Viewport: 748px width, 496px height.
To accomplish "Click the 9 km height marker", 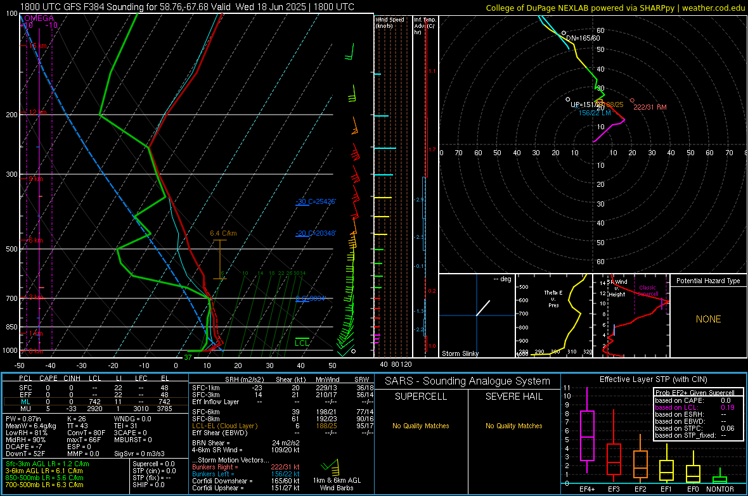I will [35, 179].
